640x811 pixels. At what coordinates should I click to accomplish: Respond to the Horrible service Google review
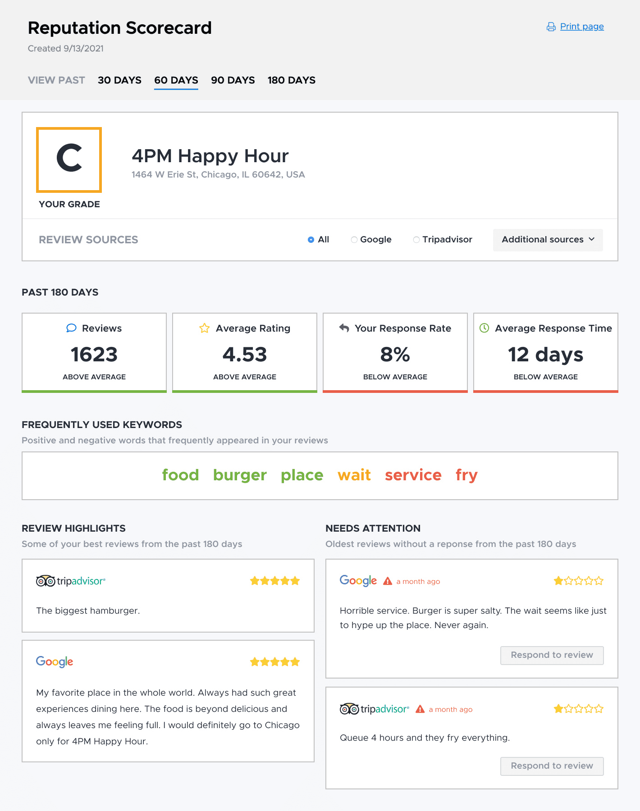[x=552, y=655]
